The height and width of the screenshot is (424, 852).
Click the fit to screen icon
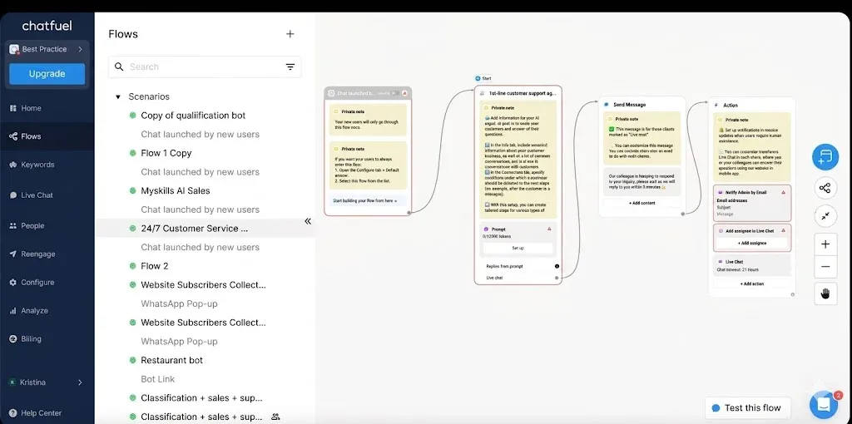coord(825,216)
